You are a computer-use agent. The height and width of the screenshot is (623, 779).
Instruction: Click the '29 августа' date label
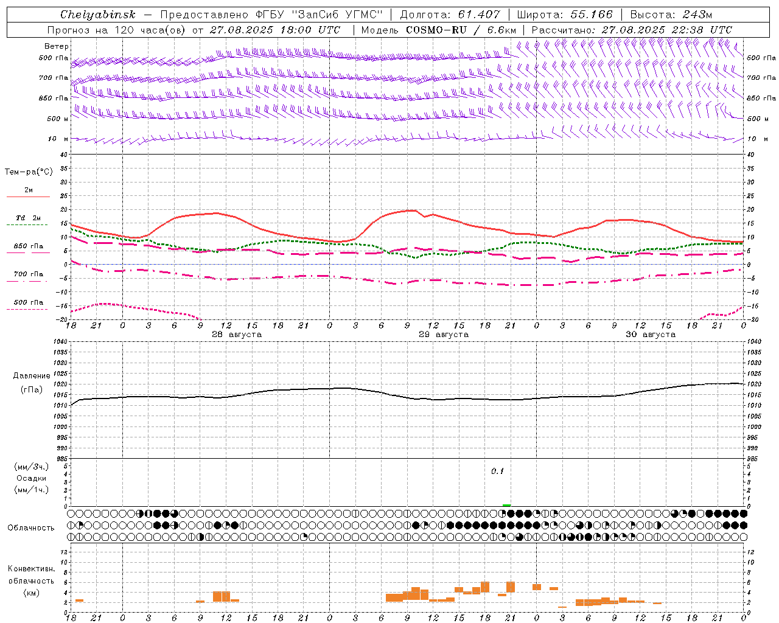coord(444,335)
